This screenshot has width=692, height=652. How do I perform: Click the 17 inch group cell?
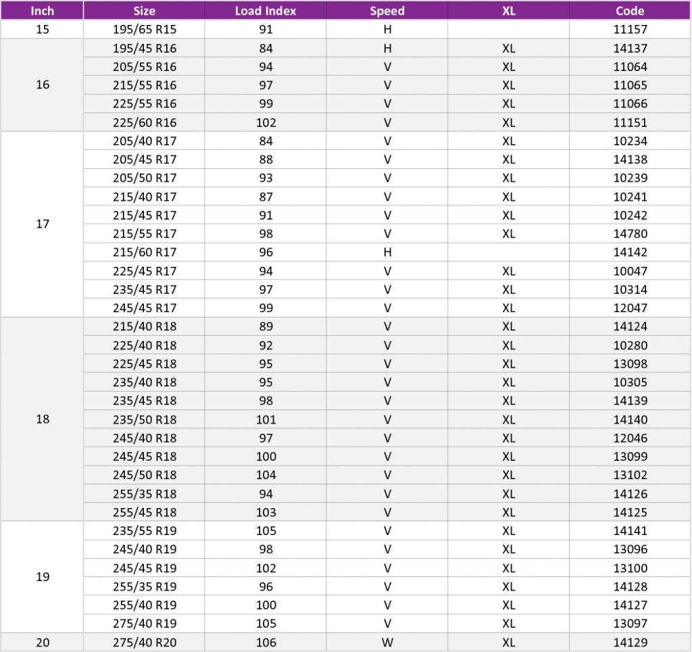tap(42, 224)
